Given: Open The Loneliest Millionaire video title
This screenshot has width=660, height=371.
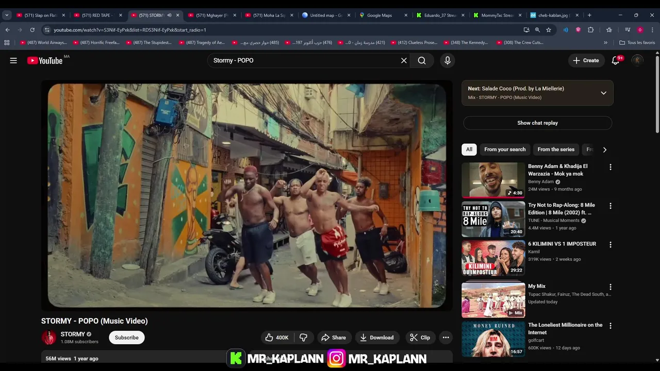Looking at the screenshot, I should click(x=565, y=329).
